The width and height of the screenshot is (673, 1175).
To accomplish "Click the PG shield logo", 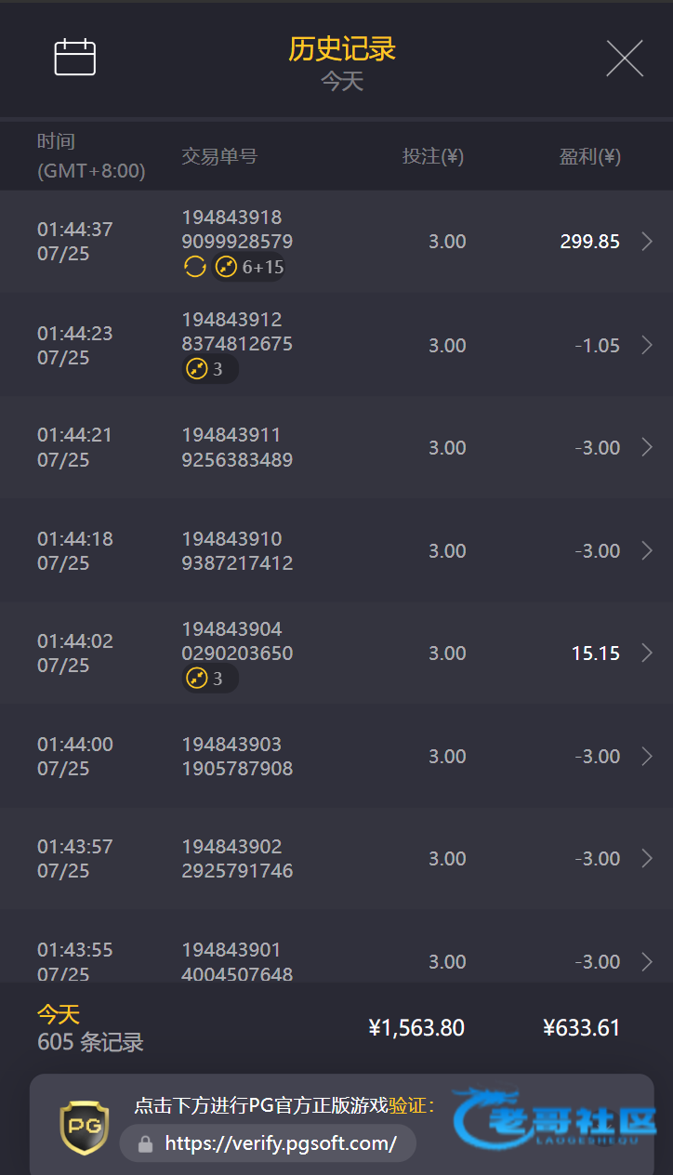I will pos(85,1128).
